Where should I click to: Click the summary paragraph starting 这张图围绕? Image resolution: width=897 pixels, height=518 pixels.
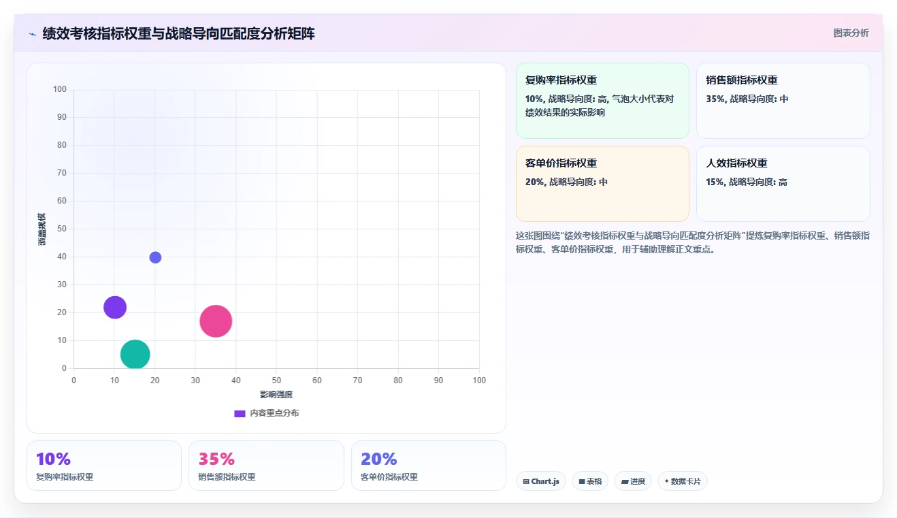(x=693, y=242)
